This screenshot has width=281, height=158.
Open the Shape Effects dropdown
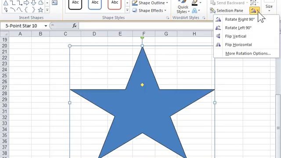149,11
